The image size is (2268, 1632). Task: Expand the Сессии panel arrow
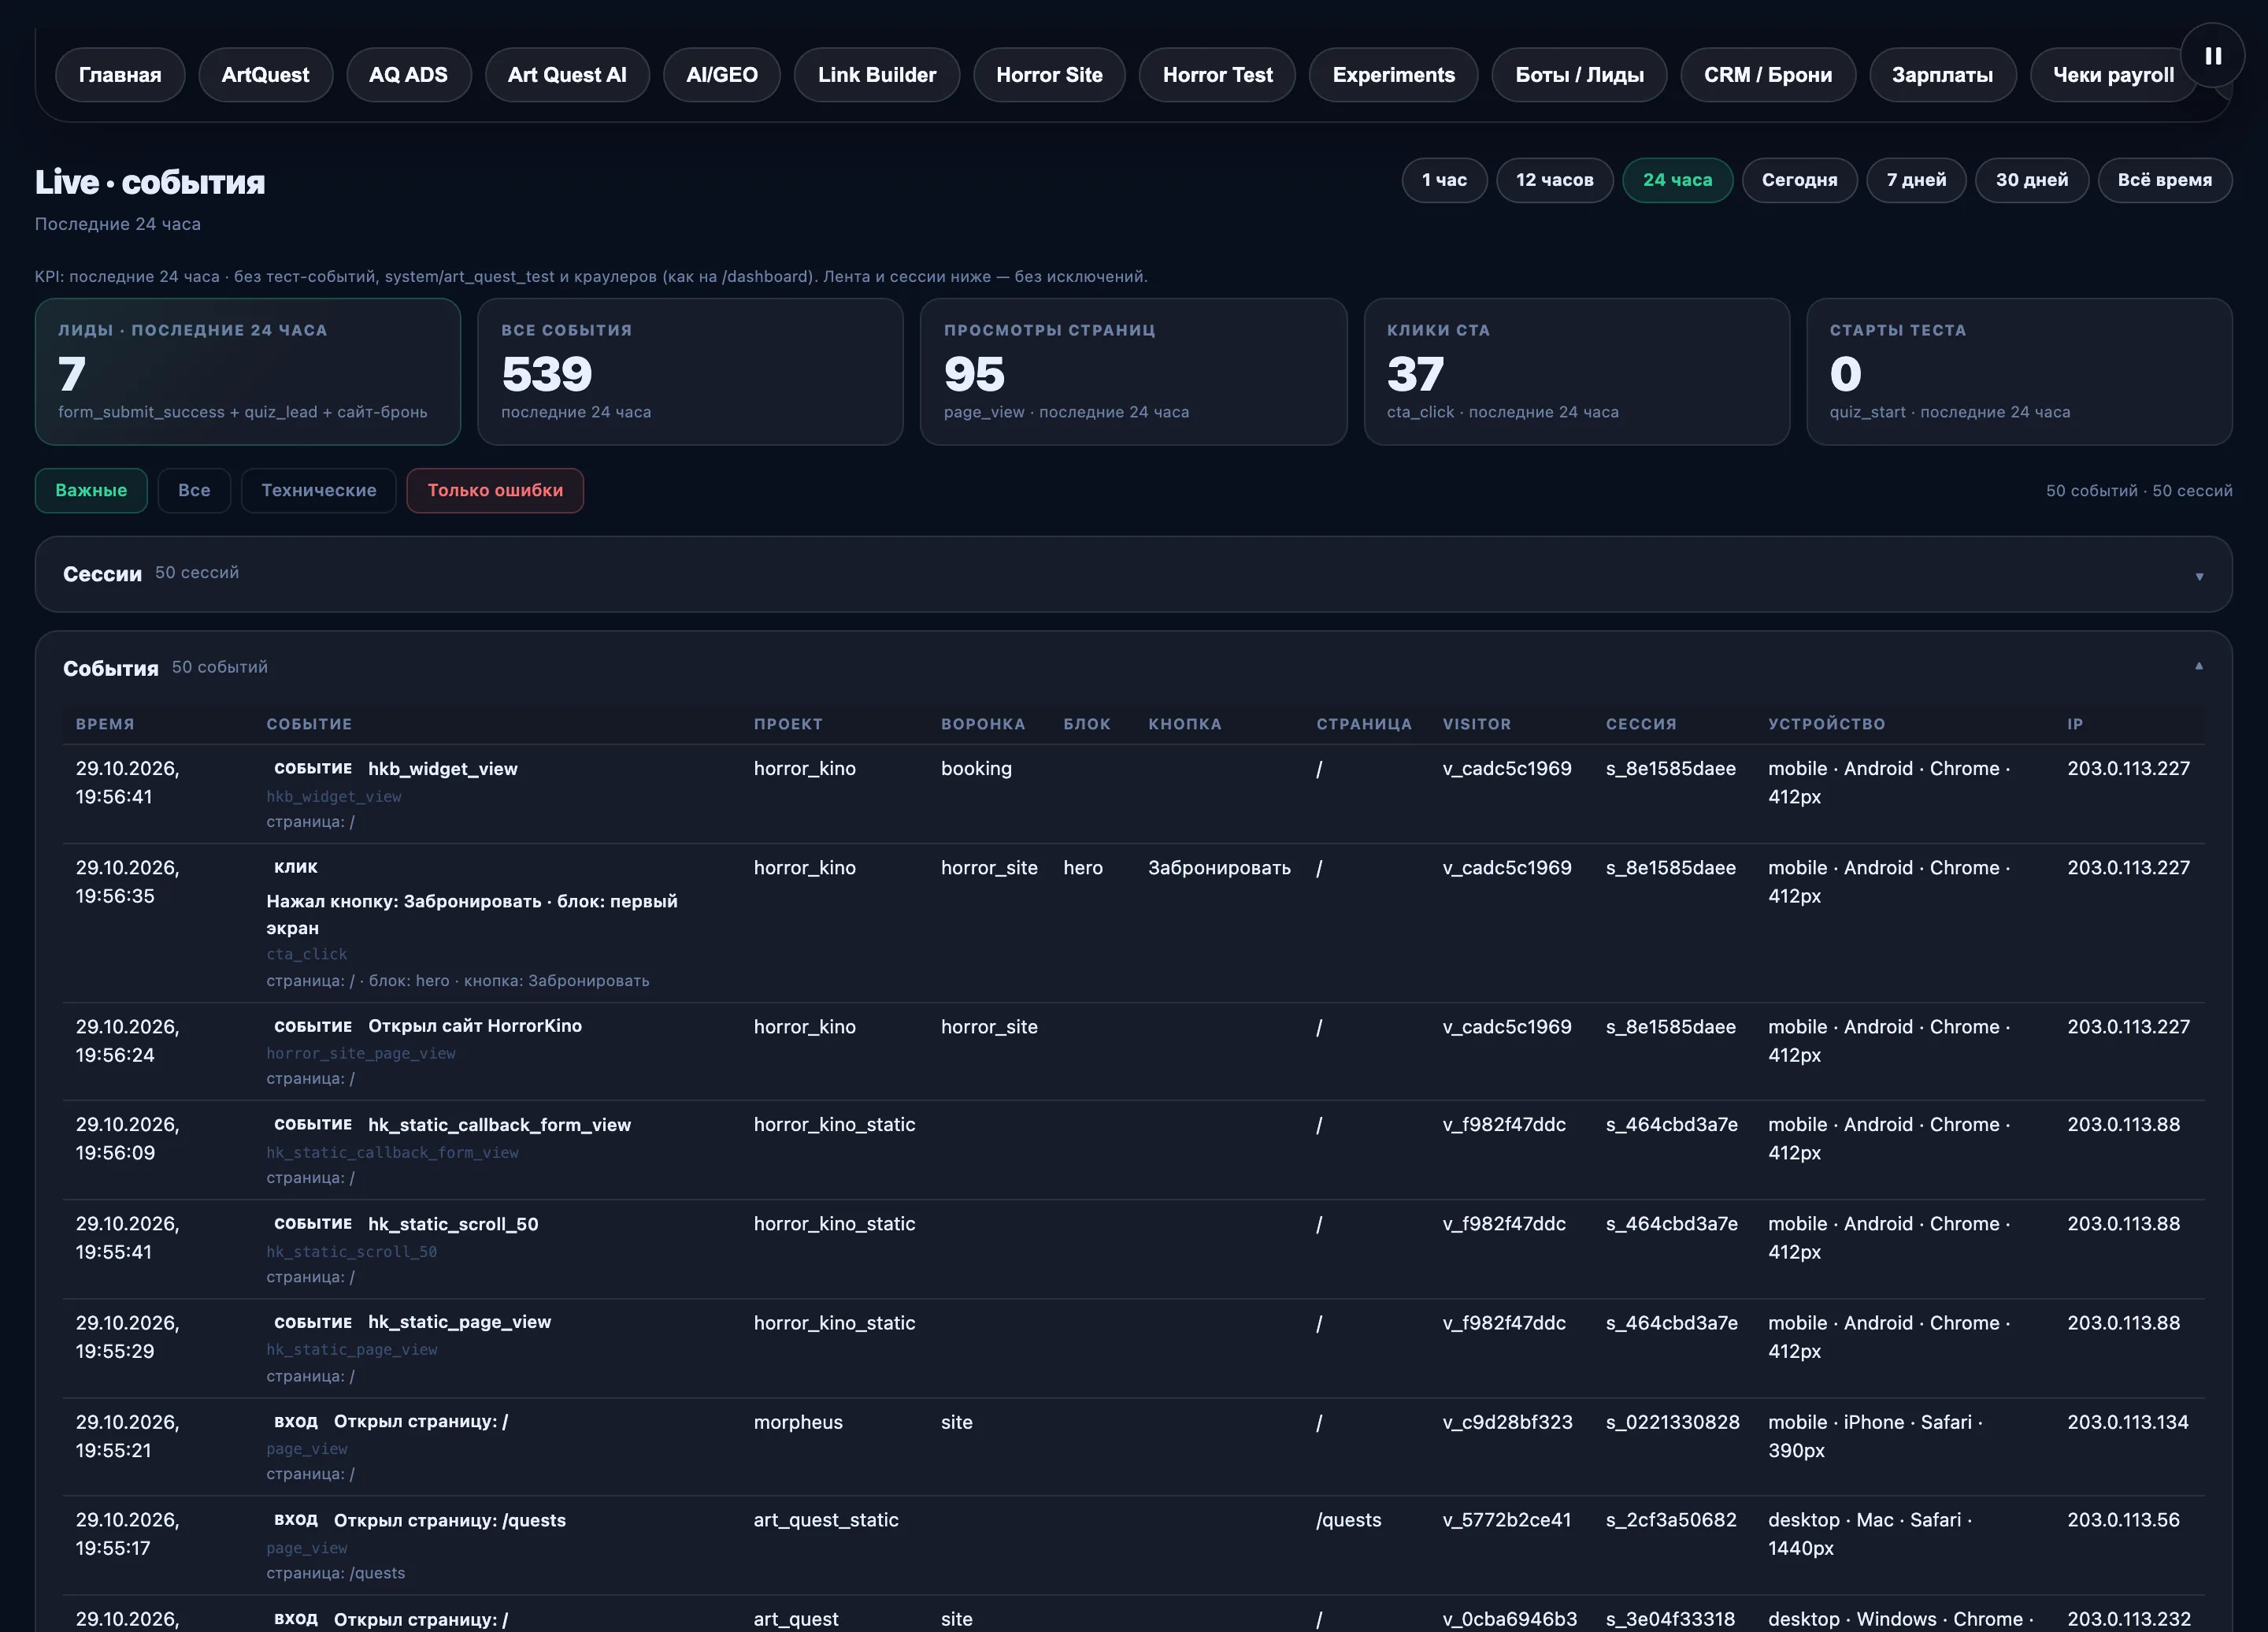[x=2199, y=576]
